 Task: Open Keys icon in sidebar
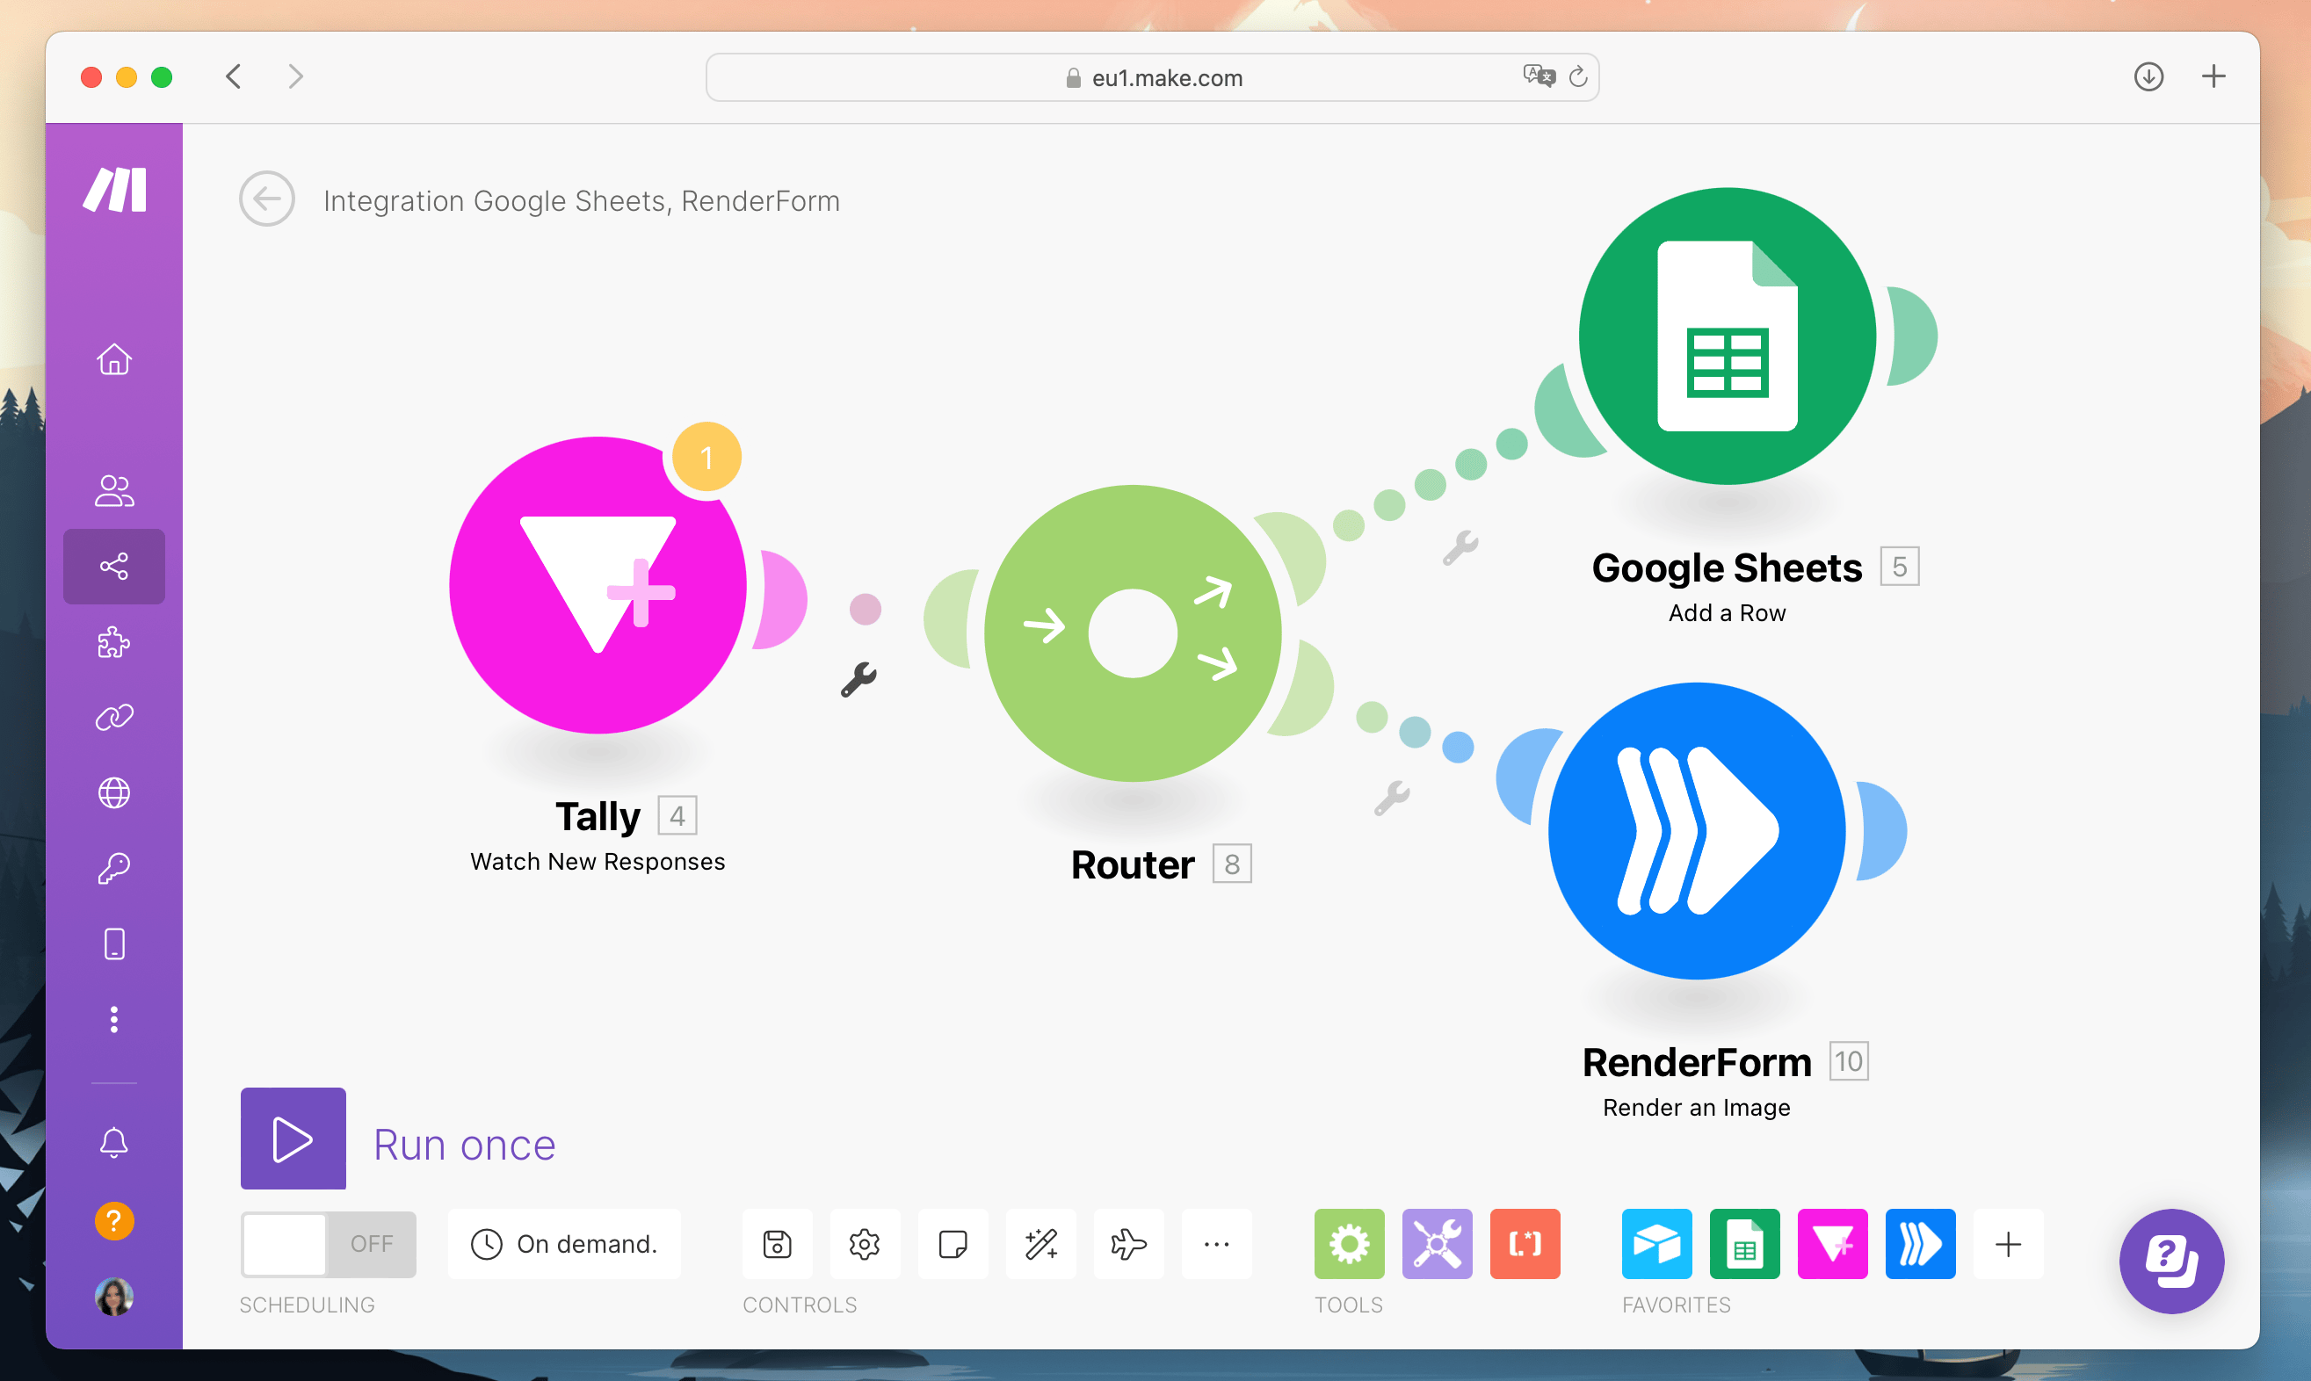114,868
